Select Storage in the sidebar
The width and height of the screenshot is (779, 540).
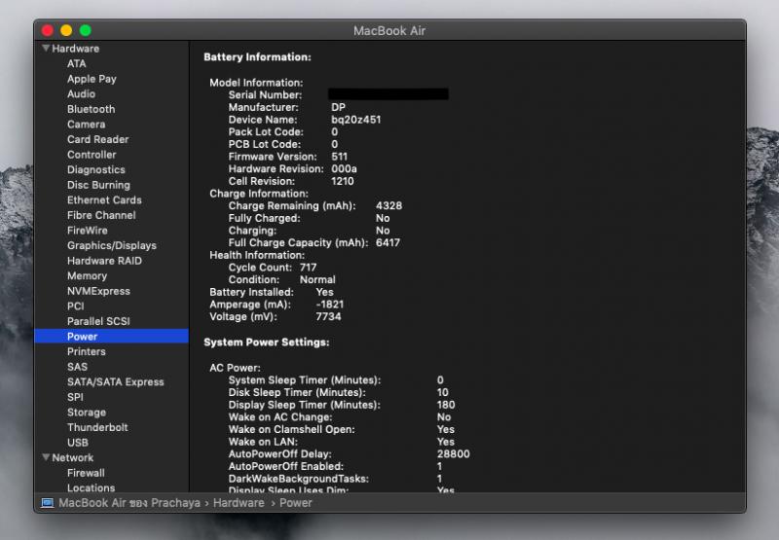coord(87,412)
